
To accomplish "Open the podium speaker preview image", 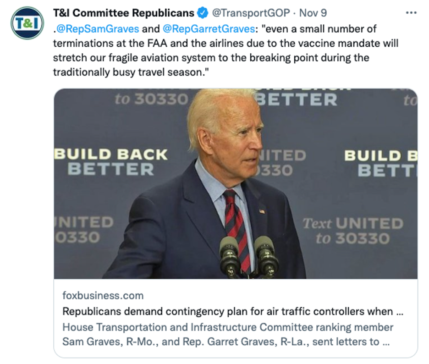I will [x=236, y=183].
